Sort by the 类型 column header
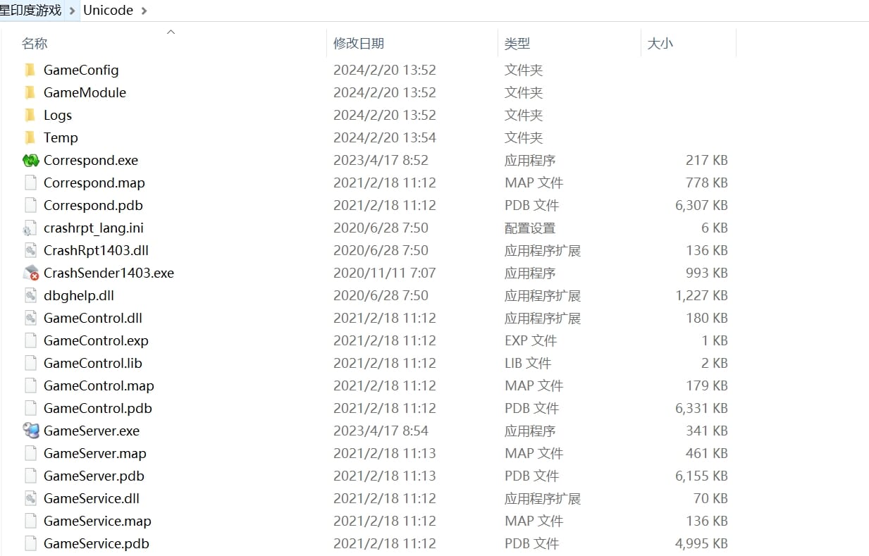This screenshot has height=556, width=869. pos(517,44)
